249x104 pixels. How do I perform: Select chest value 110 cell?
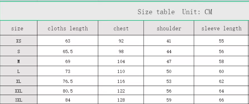(121, 71)
